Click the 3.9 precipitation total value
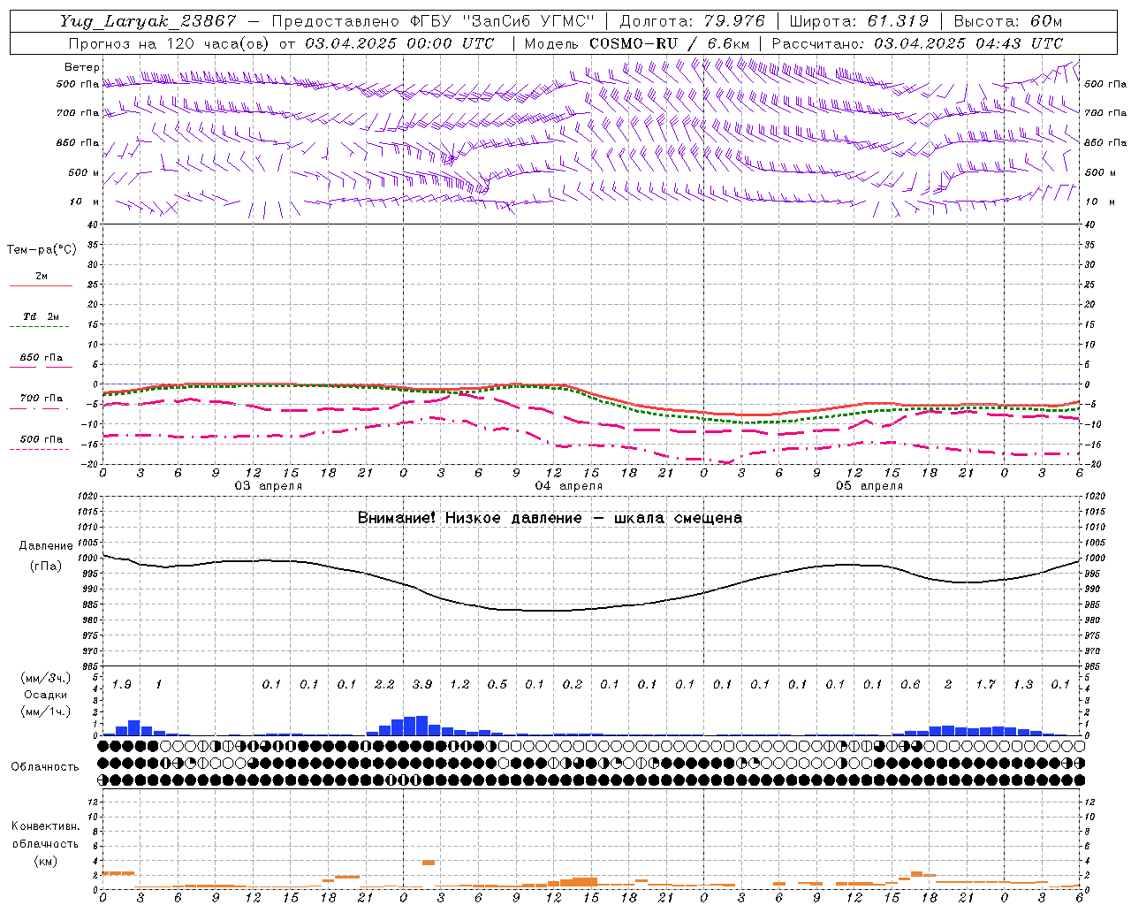Screen dimensions: 1131x905 (422, 685)
